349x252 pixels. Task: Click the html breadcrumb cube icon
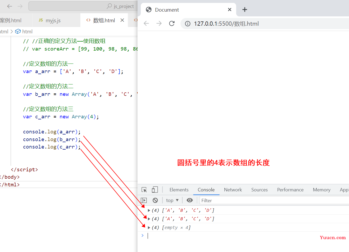[x=18, y=31]
